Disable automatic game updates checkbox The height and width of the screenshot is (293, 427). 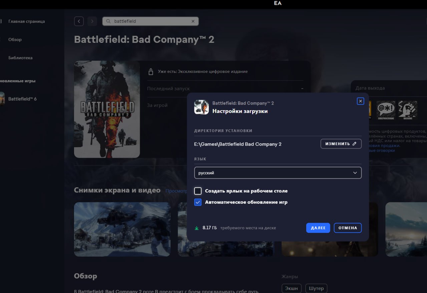click(198, 202)
